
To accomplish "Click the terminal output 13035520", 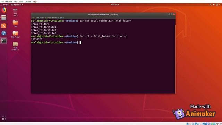I will point(36,39).
